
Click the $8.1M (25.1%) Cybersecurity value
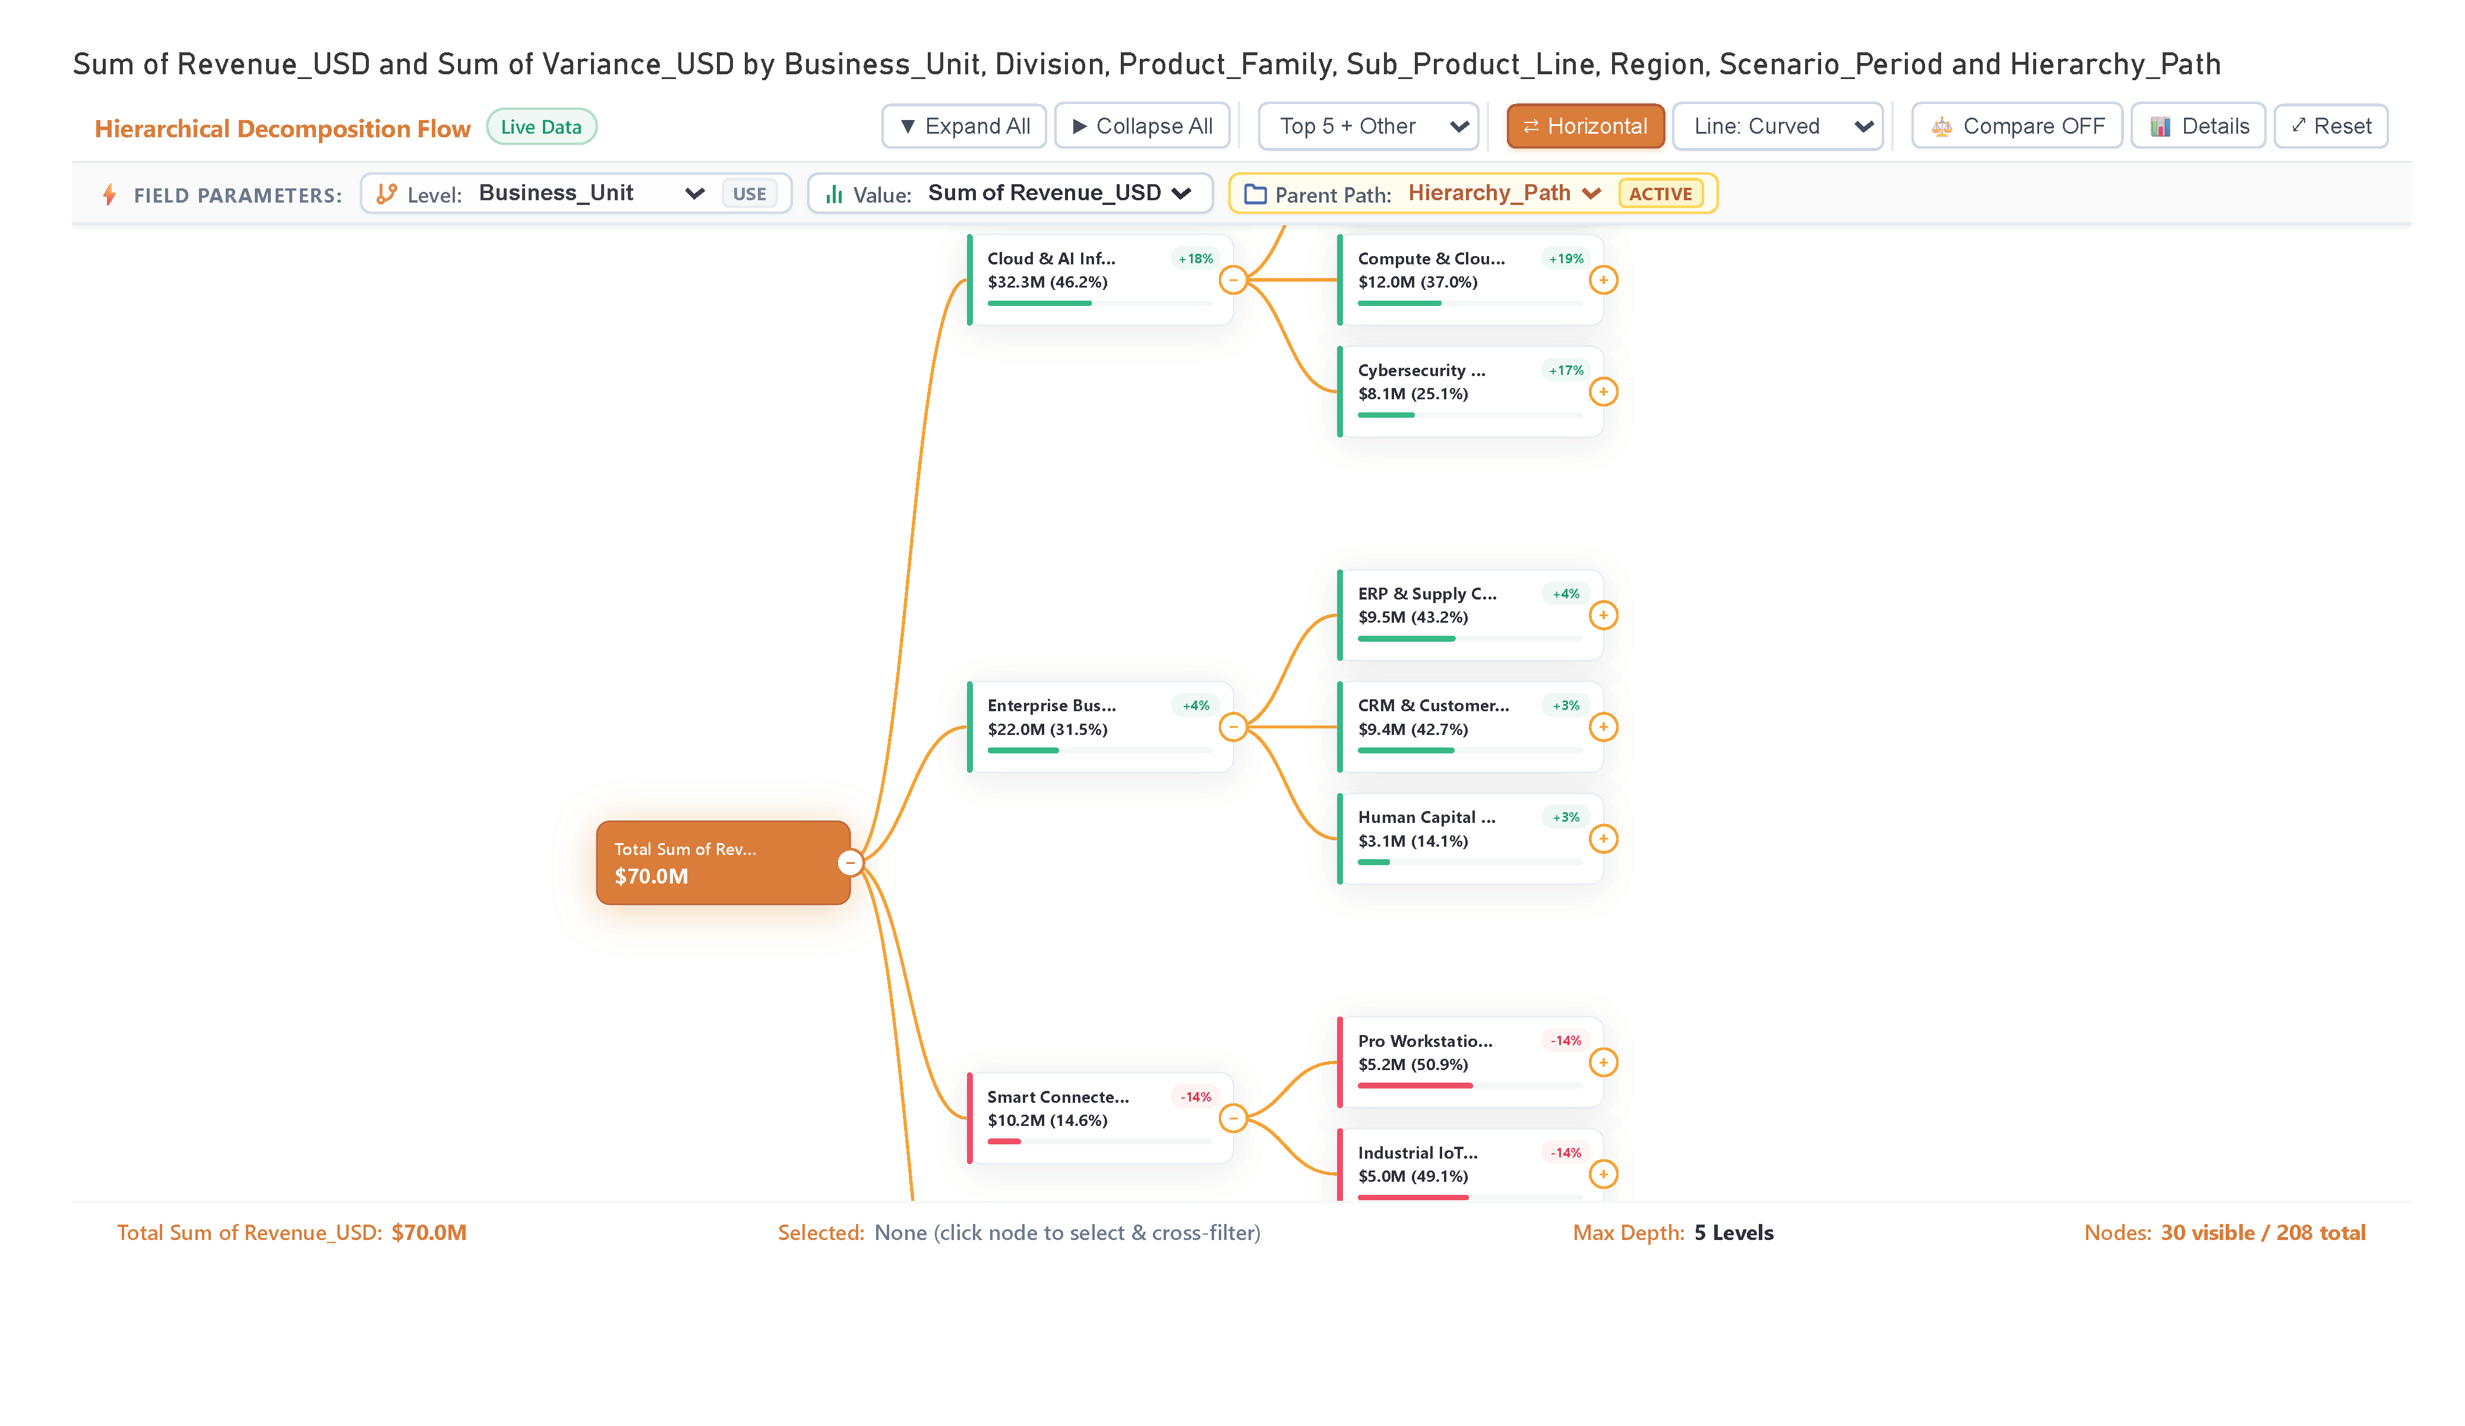[1412, 393]
